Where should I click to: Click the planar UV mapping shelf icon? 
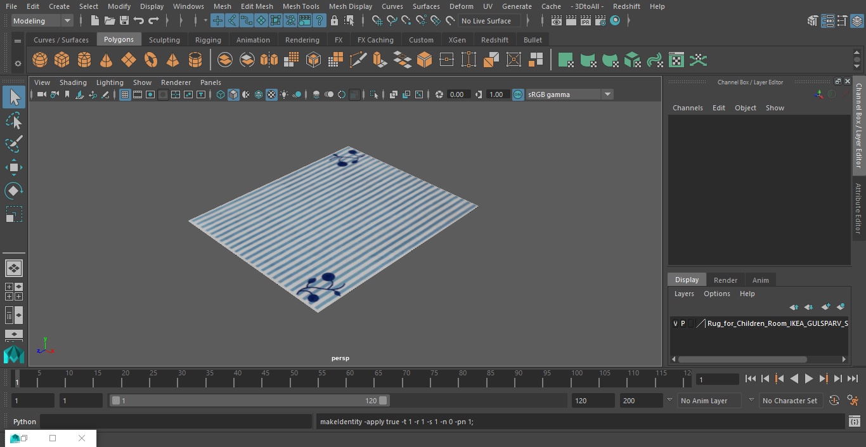point(565,60)
